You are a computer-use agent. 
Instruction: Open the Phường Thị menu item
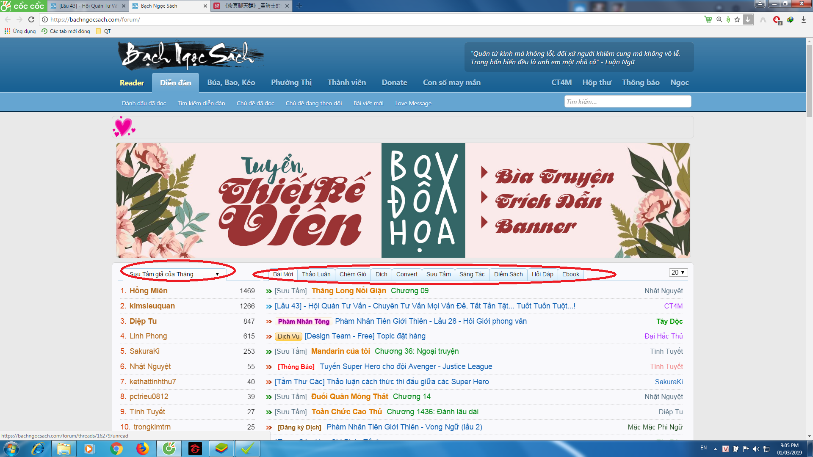click(291, 83)
